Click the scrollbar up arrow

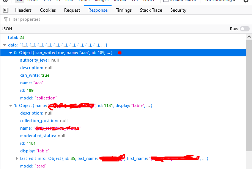[249, 37]
